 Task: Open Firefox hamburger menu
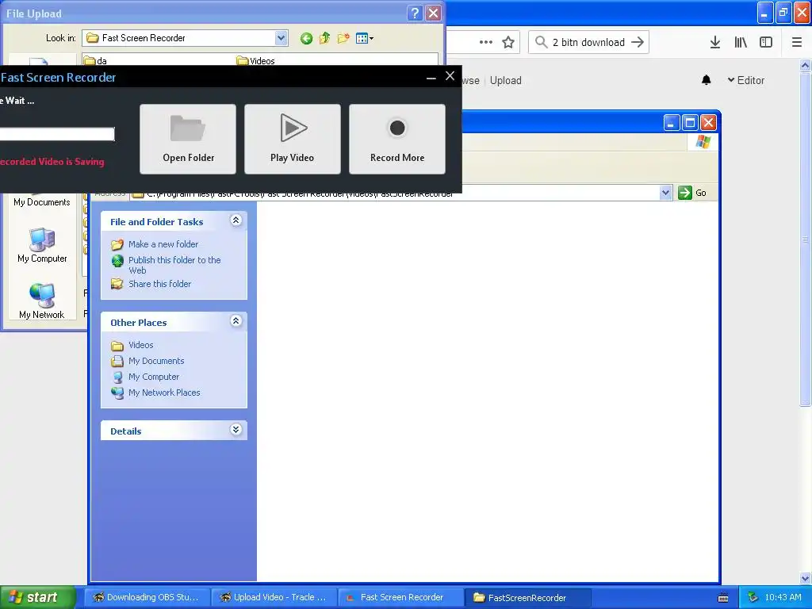click(797, 43)
